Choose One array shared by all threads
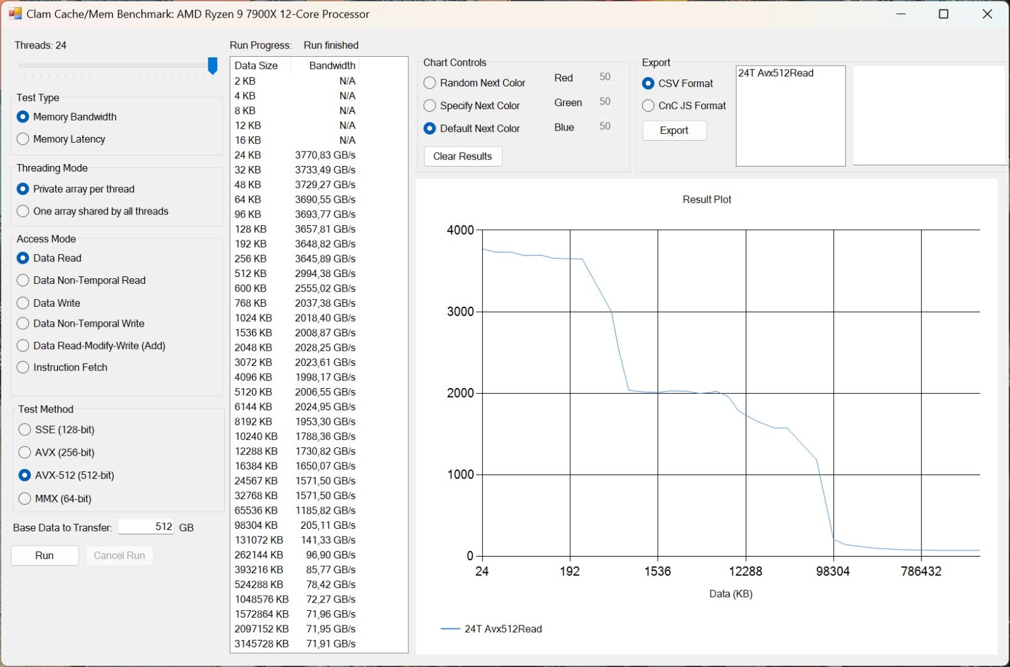 click(x=93, y=211)
